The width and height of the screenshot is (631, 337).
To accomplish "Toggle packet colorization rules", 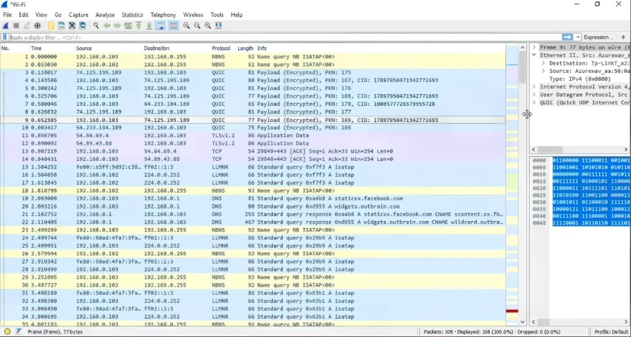I will 174,26.
